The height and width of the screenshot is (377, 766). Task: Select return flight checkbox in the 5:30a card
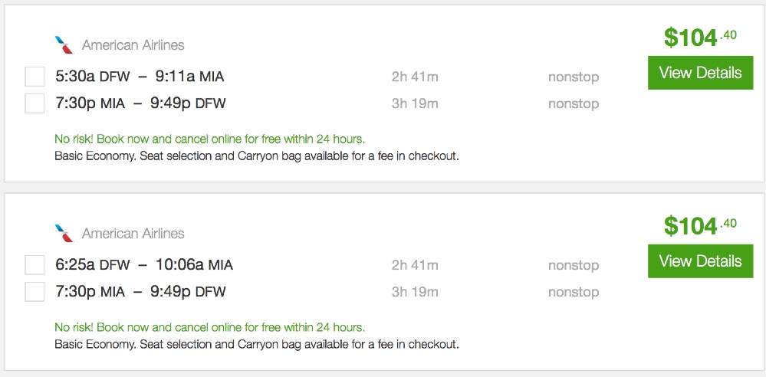pos(35,103)
